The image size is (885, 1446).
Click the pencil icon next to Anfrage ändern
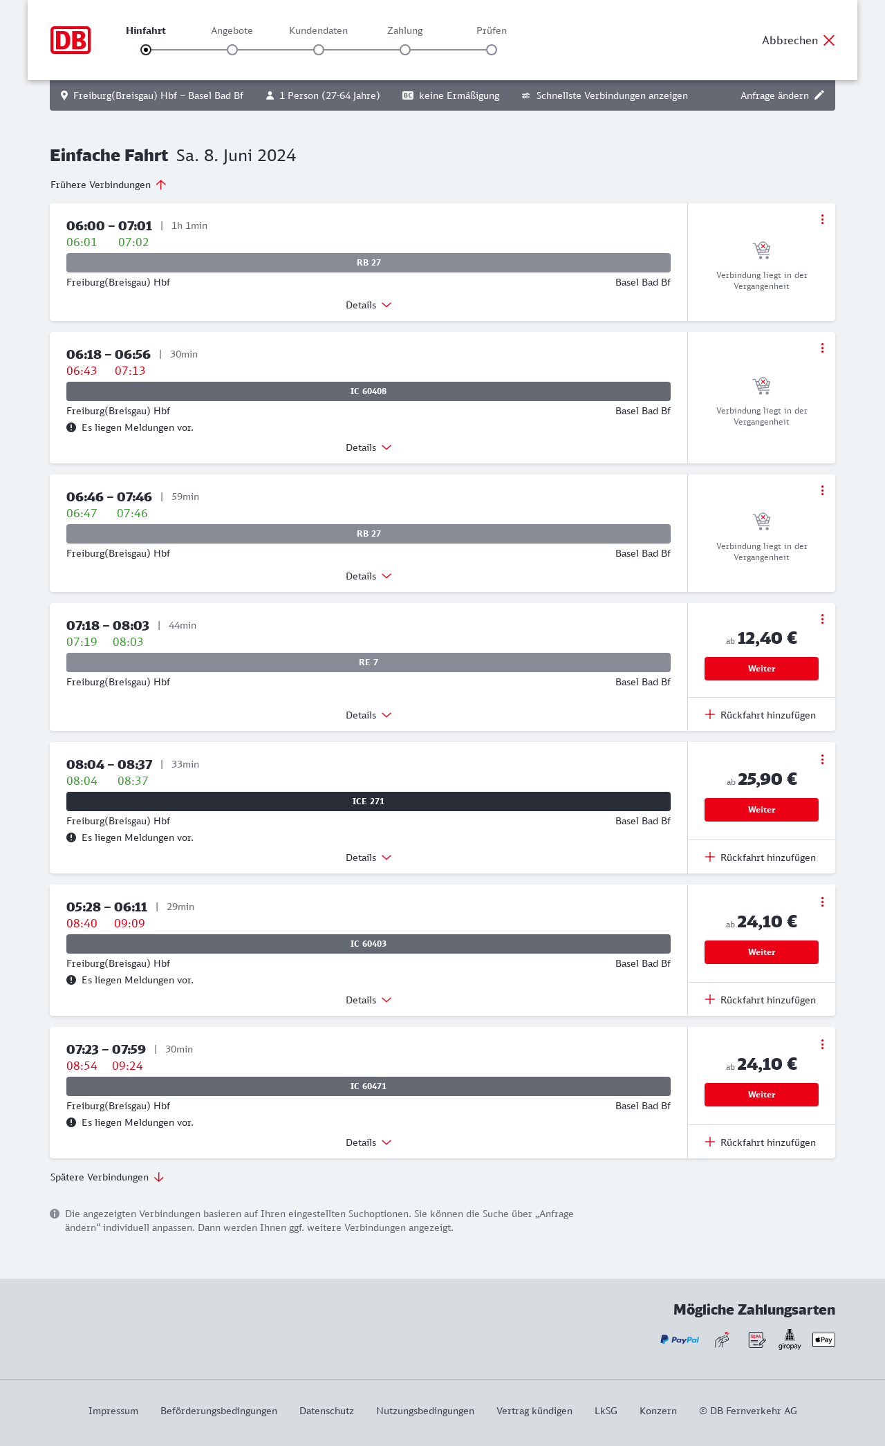pyautogui.click(x=819, y=95)
